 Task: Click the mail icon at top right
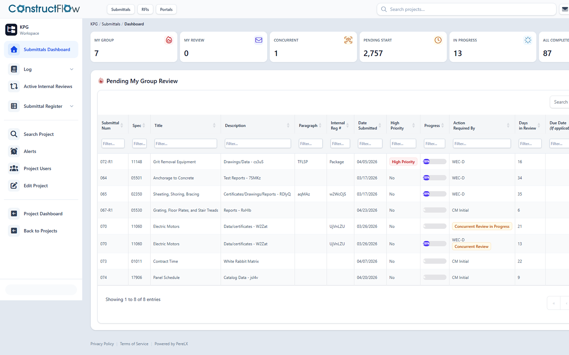coord(565,9)
